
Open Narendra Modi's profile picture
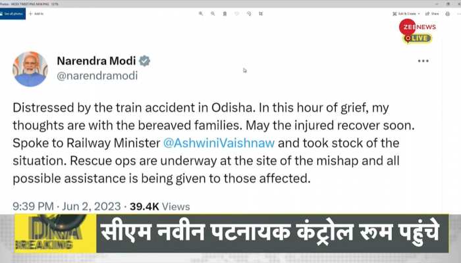pyautogui.click(x=30, y=69)
